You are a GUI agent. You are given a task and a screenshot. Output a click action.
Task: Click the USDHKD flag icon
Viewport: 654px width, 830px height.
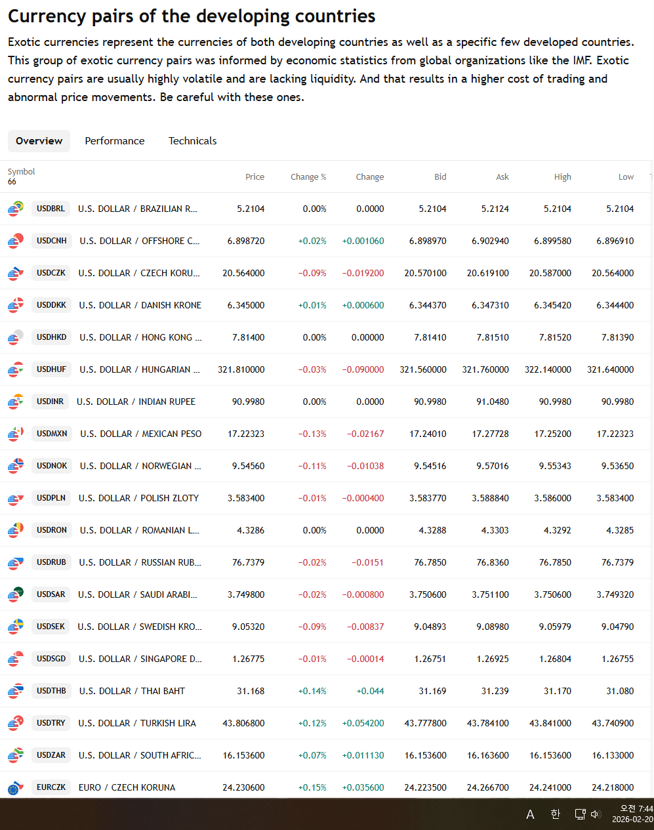click(x=16, y=337)
